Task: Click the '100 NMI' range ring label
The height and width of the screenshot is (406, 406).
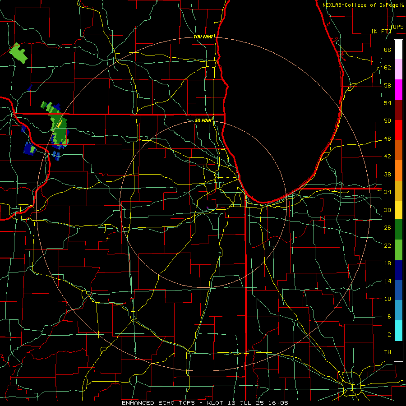Action: pos(203,37)
